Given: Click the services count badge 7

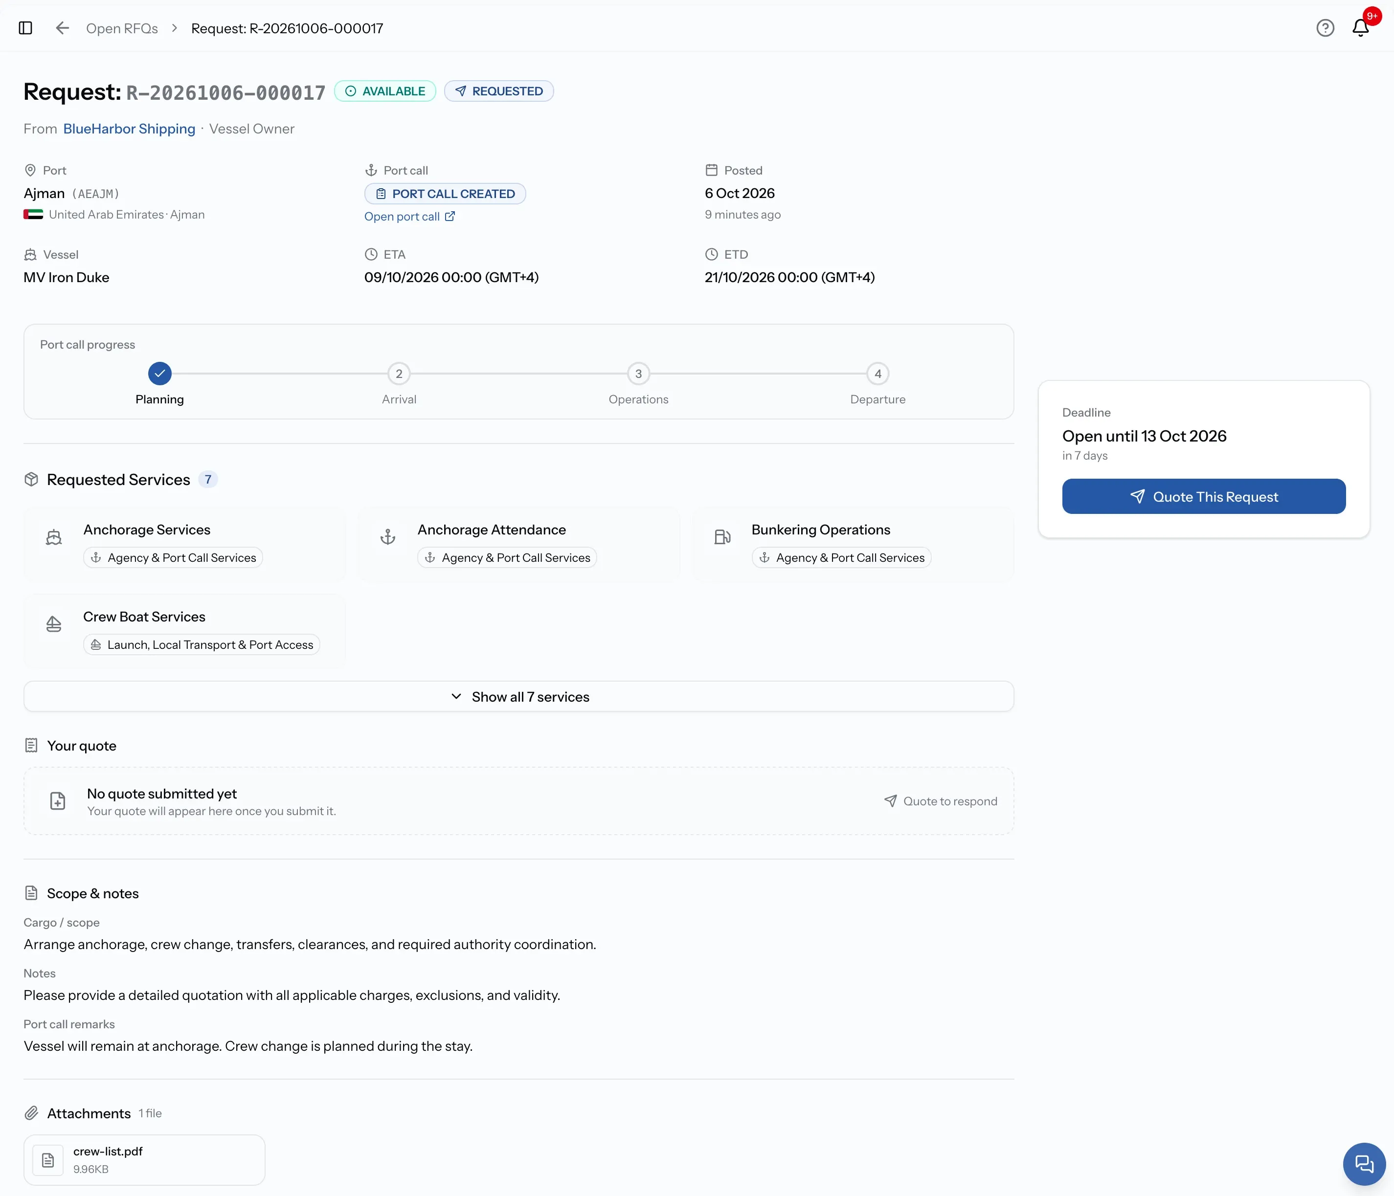Looking at the screenshot, I should pyautogui.click(x=208, y=480).
